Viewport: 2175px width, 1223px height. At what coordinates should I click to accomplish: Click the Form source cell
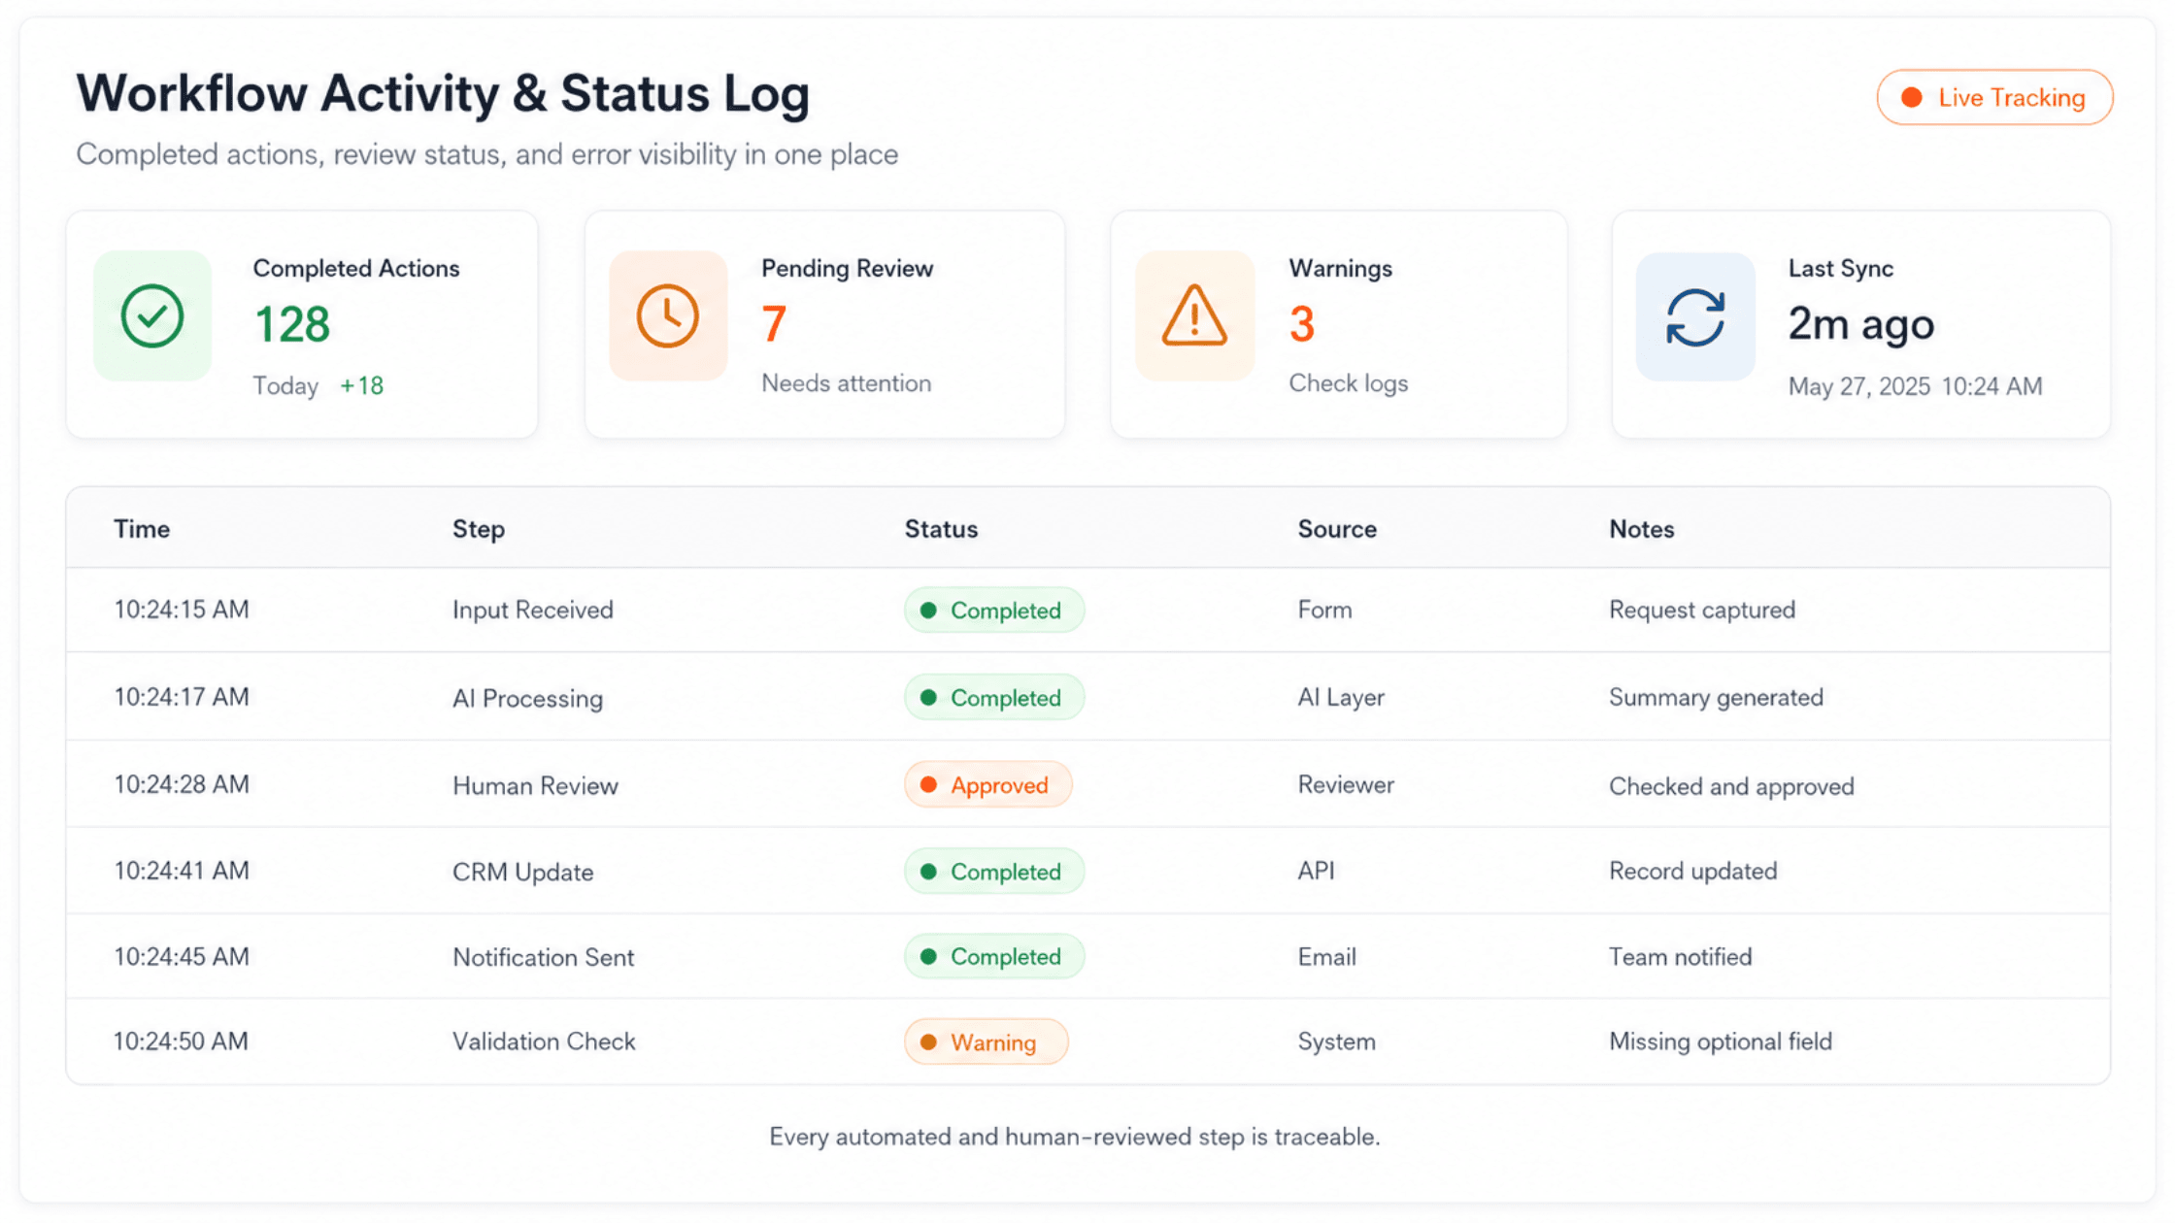[x=1324, y=610]
